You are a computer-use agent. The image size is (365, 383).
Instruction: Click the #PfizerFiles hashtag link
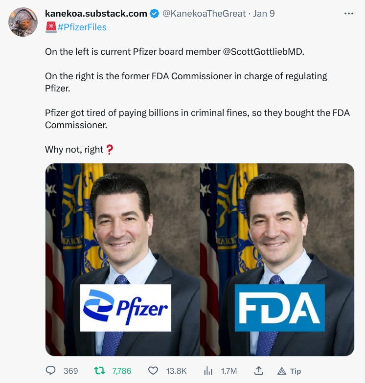point(82,27)
